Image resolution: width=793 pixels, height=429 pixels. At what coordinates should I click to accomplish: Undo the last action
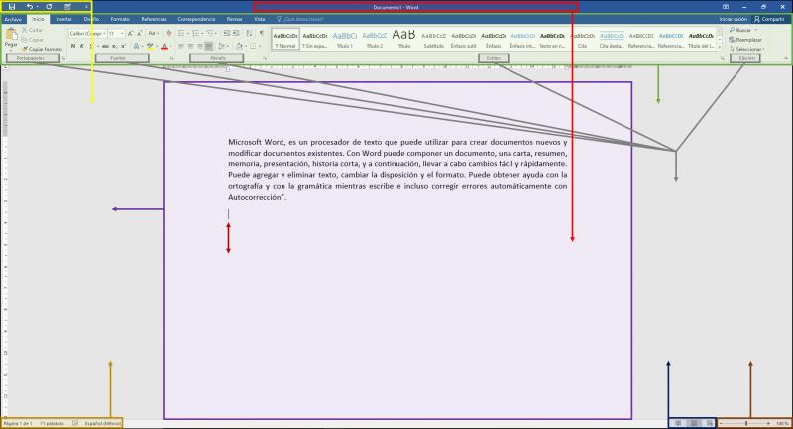[x=30, y=7]
